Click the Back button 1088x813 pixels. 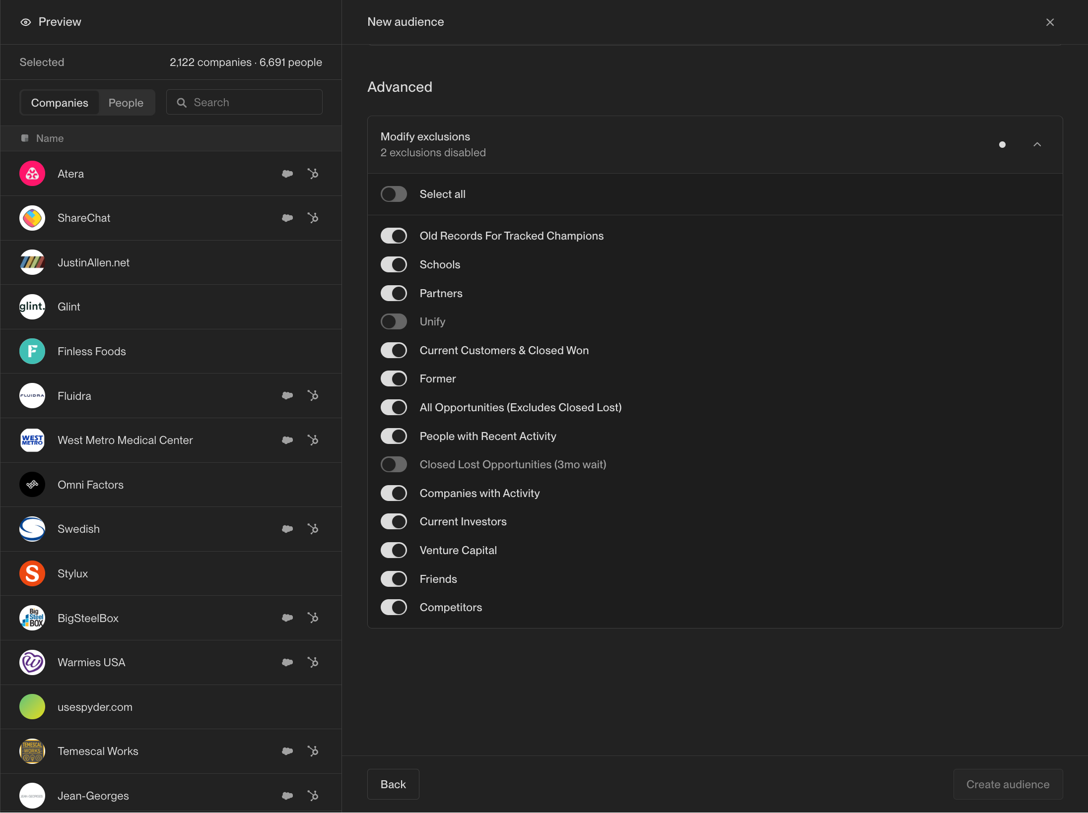pyautogui.click(x=393, y=784)
